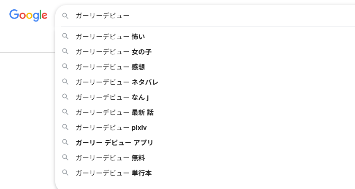Choose the ガーリーデビュー なん j suggestion
355x189 pixels.
click(x=112, y=97)
